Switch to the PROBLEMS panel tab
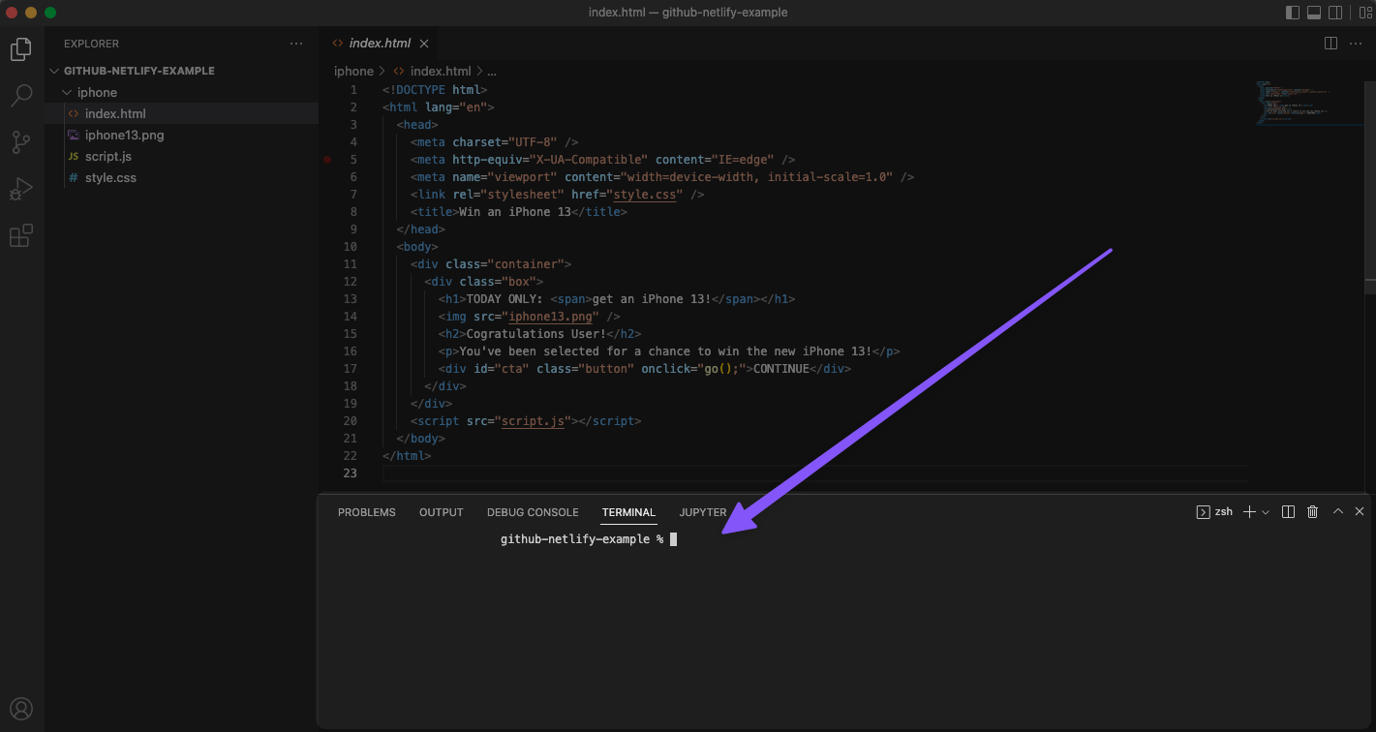The height and width of the screenshot is (732, 1376). coord(367,512)
